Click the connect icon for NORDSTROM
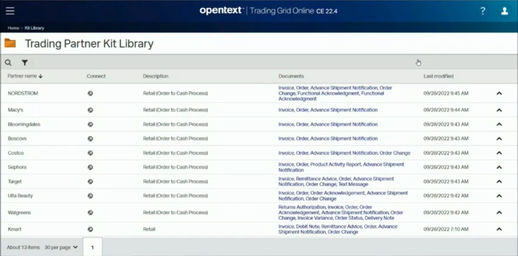The width and height of the screenshot is (518, 256). pyautogui.click(x=90, y=94)
